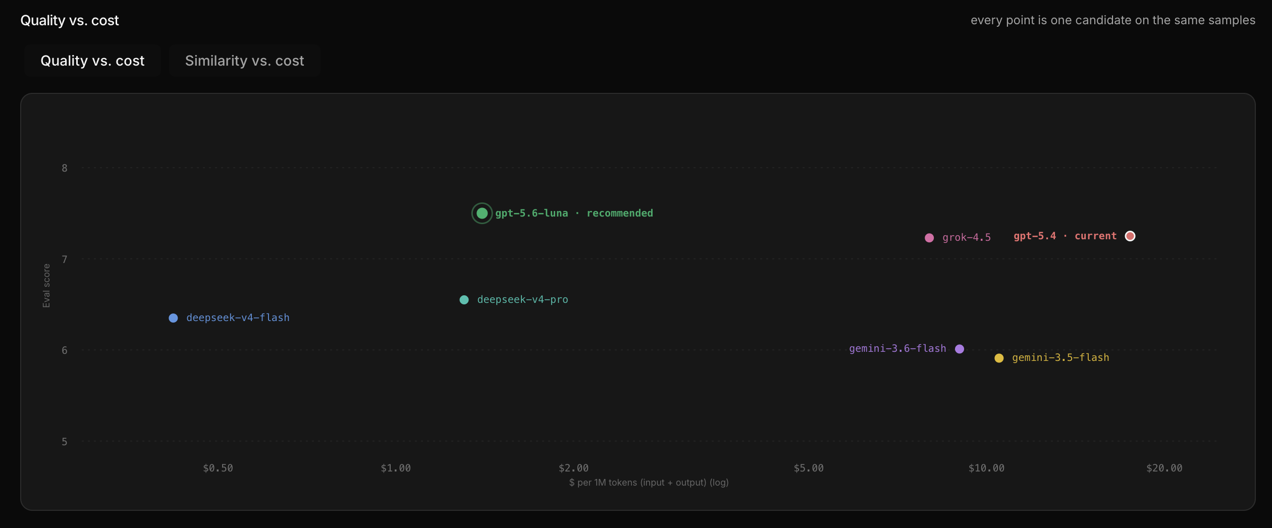Click the y-axis tick label "7"

point(65,259)
